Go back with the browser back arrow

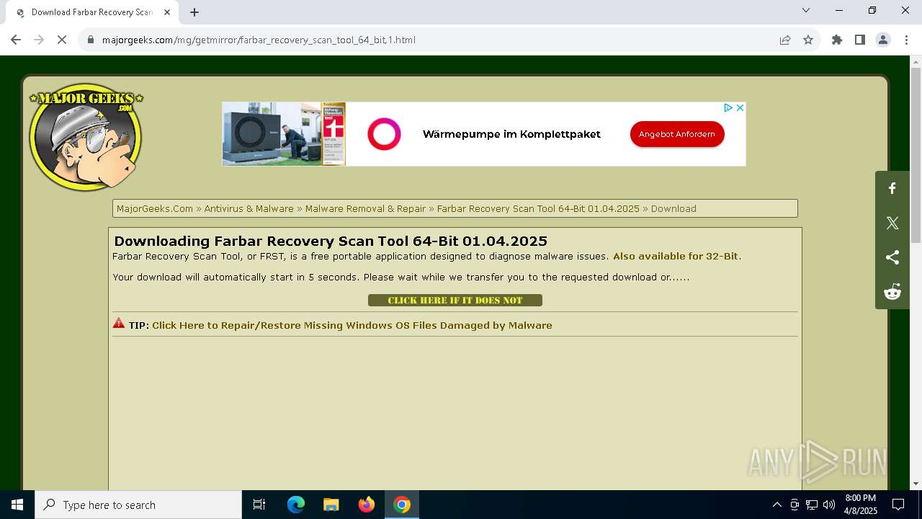click(16, 40)
